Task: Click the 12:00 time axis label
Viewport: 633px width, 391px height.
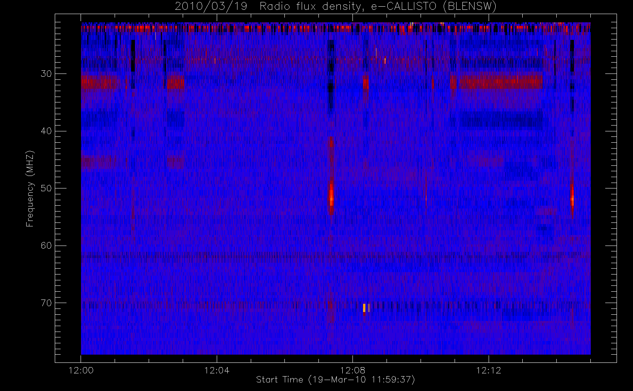Action: pos(81,370)
